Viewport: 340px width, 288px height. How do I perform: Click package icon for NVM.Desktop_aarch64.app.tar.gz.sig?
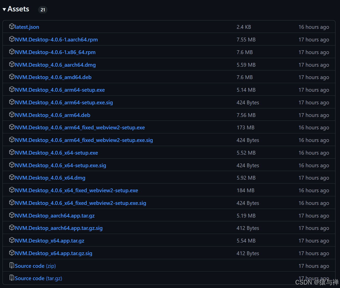tap(12, 227)
